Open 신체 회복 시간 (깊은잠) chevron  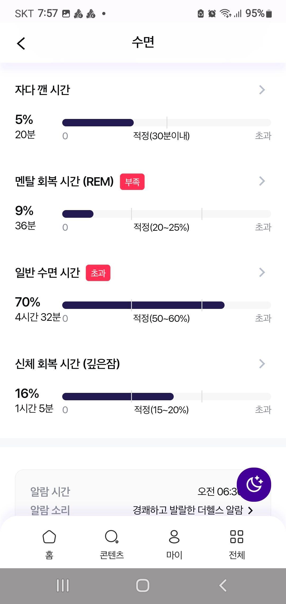[262, 364]
